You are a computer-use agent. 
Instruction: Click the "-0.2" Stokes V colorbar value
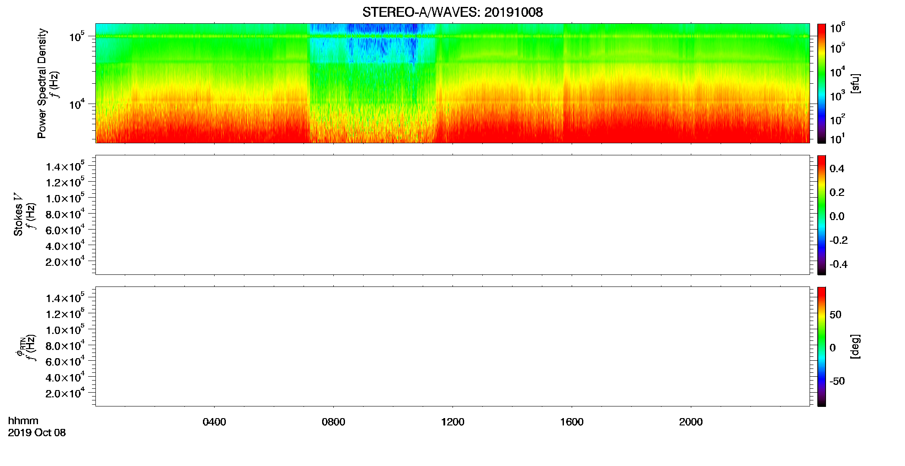839,240
